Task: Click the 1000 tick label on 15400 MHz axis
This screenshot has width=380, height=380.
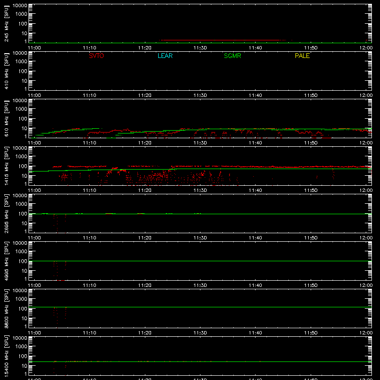Action: click(x=21, y=347)
